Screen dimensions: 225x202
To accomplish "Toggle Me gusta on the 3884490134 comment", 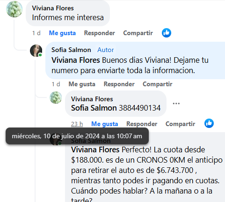I will (105, 124).
